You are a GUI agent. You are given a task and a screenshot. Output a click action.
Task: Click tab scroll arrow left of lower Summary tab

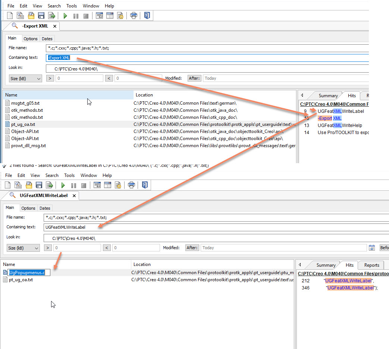(x=300, y=265)
